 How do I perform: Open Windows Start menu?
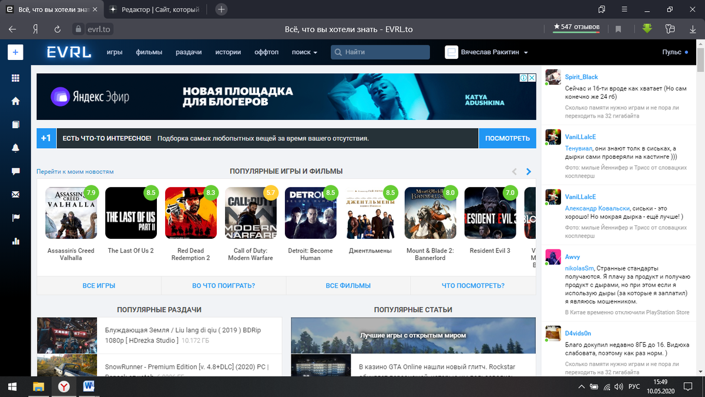click(11, 386)
